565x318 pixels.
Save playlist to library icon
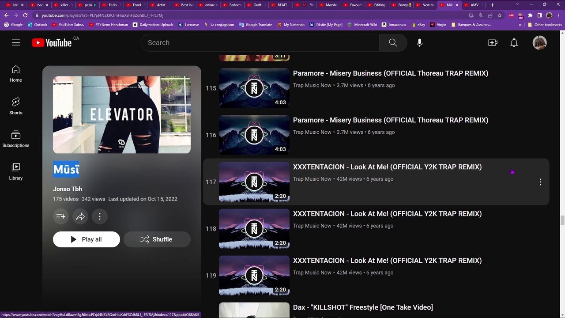(61, 216)
